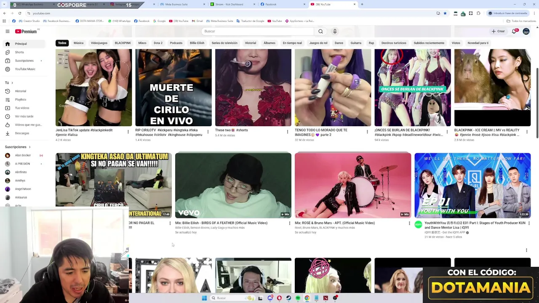
Task: Open Principal home in sidebar
Action: [23, 44]
